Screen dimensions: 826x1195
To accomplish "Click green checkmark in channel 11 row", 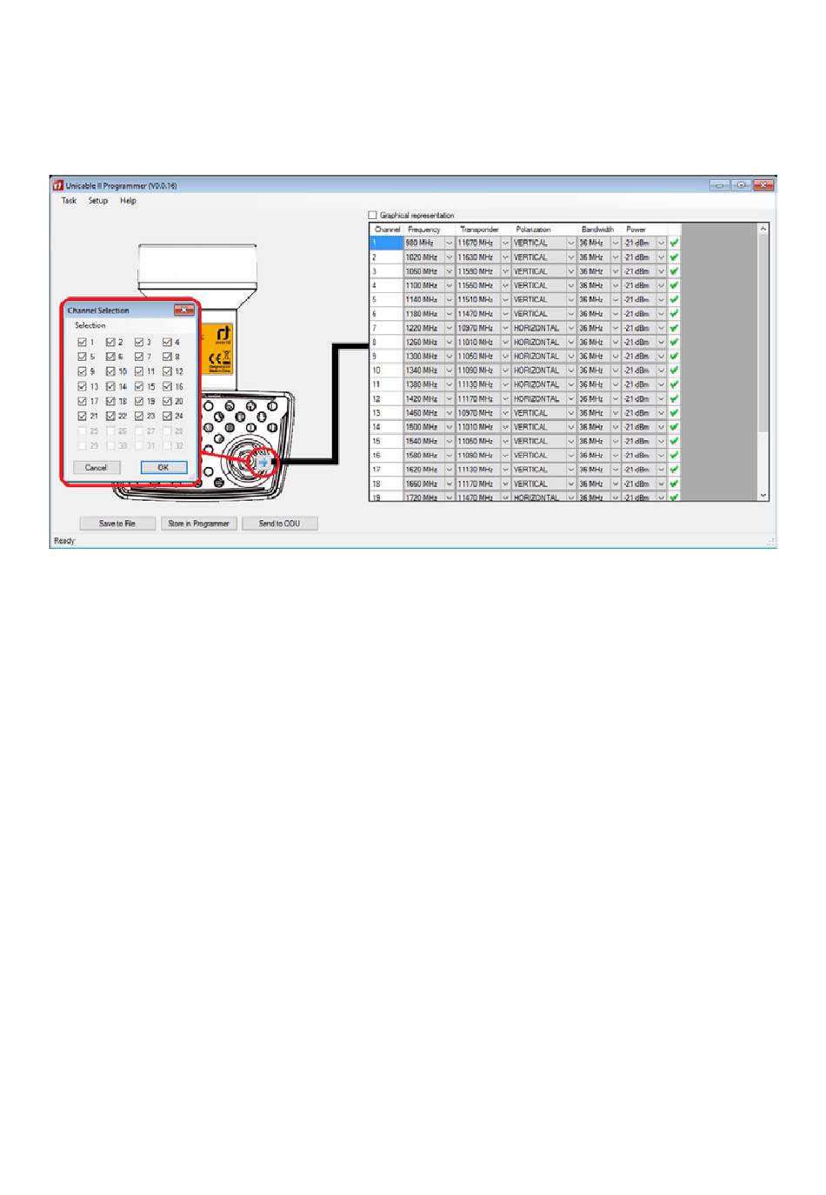I will pos(674,384).
